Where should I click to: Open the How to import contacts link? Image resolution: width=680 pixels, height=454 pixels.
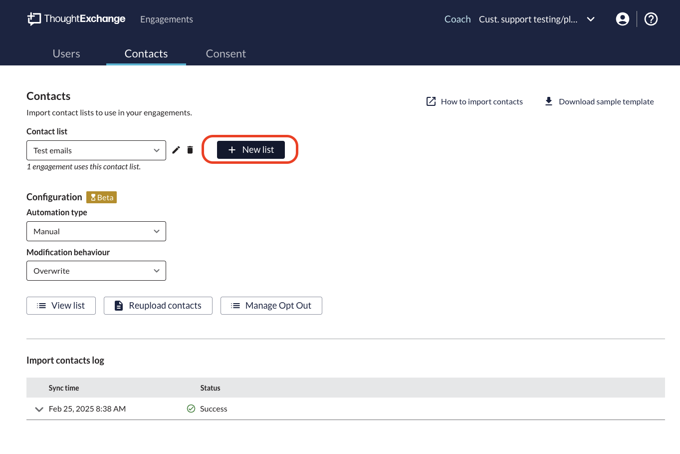pyautogui.click(x=474, y=101)
